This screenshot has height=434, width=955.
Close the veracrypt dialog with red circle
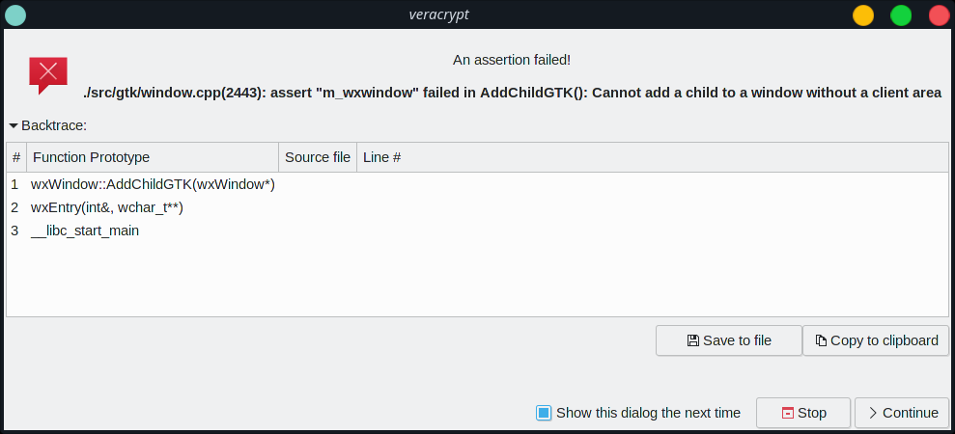pyautogui.click(x=940, y=15)
